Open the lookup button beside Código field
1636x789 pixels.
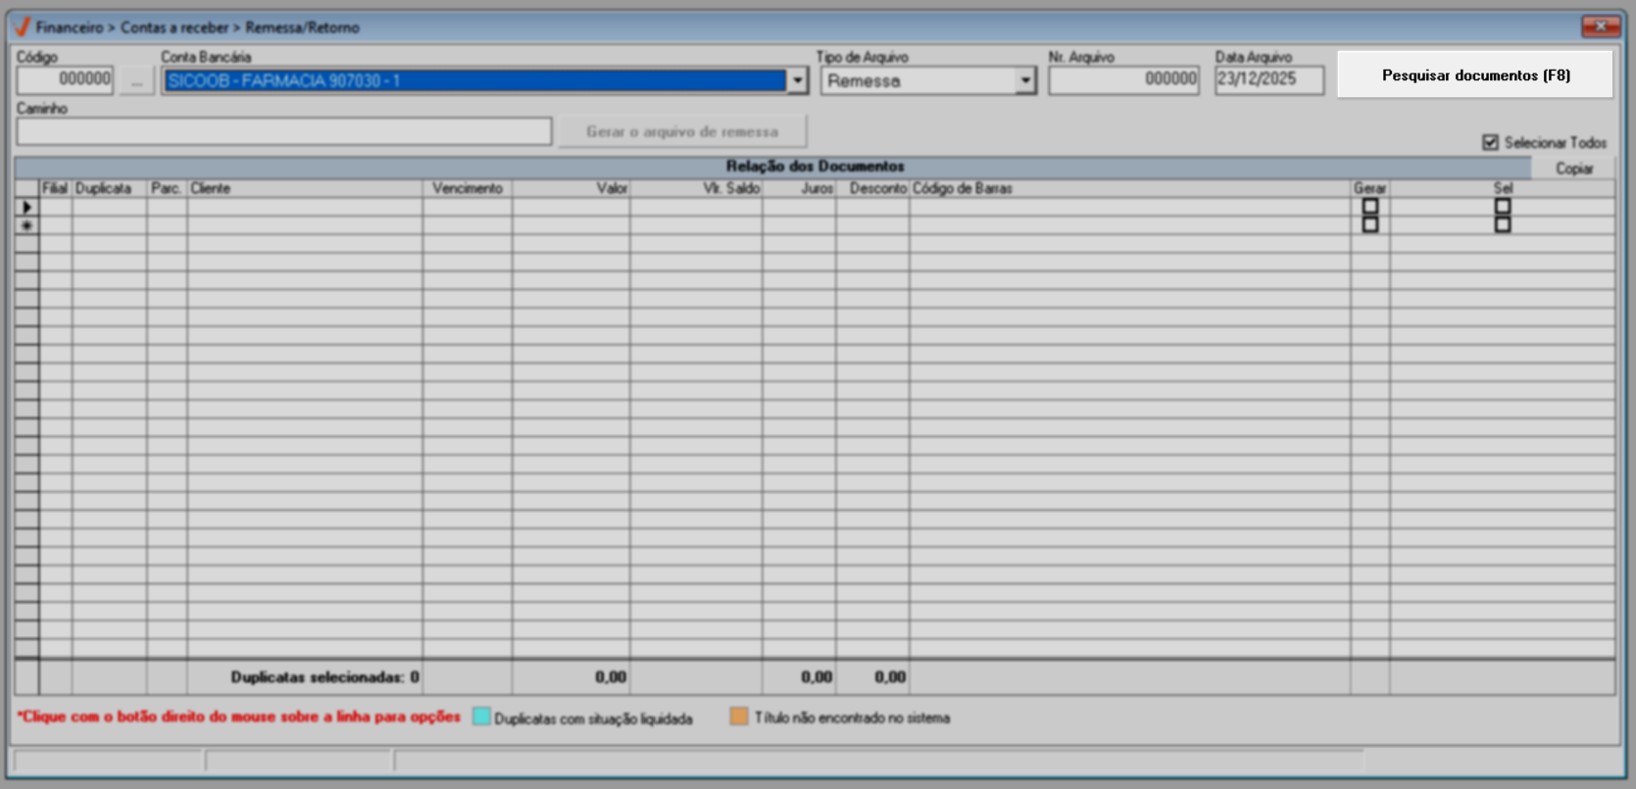click(x=137, y=81)
